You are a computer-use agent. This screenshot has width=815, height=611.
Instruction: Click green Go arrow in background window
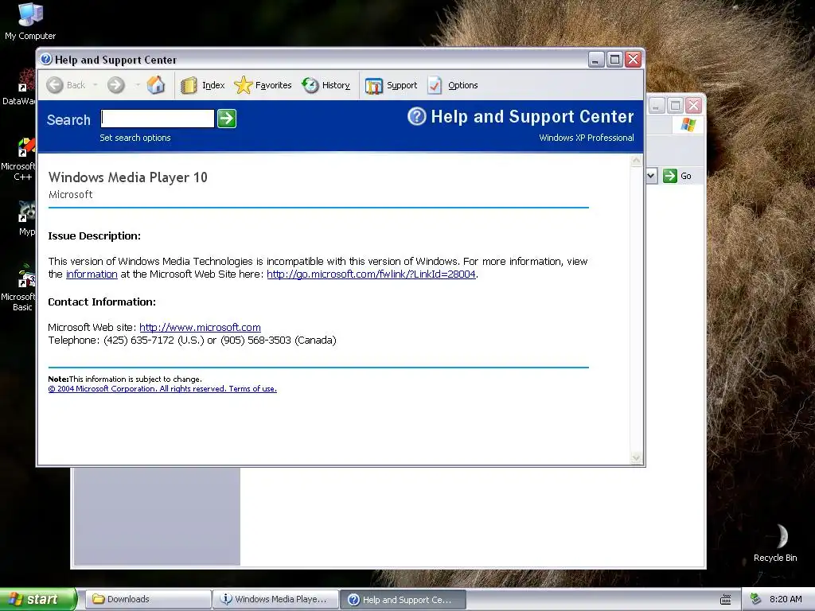point(670,176)
